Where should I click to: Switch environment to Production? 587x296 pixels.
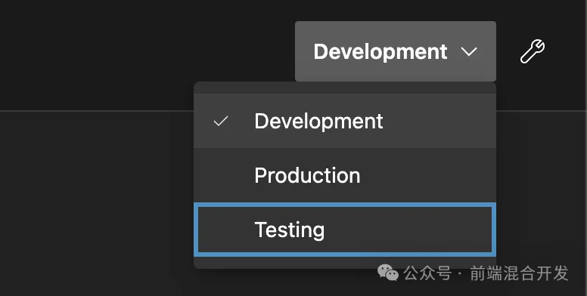345,175
